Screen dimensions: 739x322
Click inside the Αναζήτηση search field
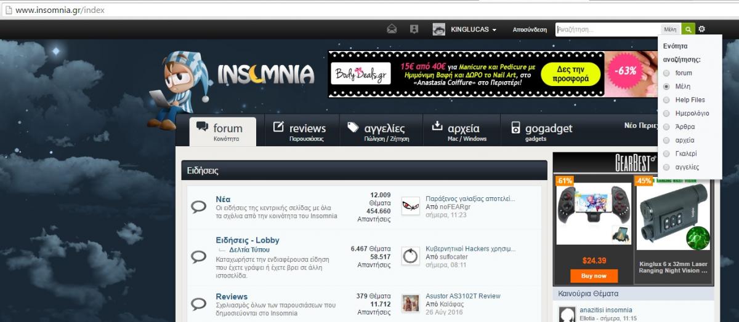coord(608,29)
